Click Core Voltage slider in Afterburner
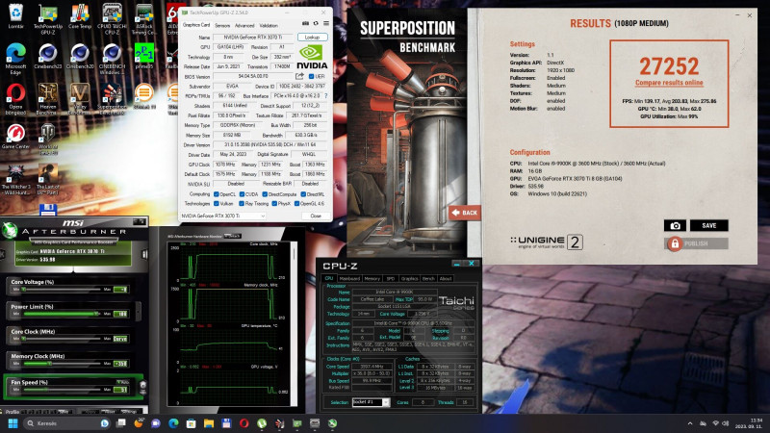The image size is (770, 433). pyautogui.click(x=62, y=290)
